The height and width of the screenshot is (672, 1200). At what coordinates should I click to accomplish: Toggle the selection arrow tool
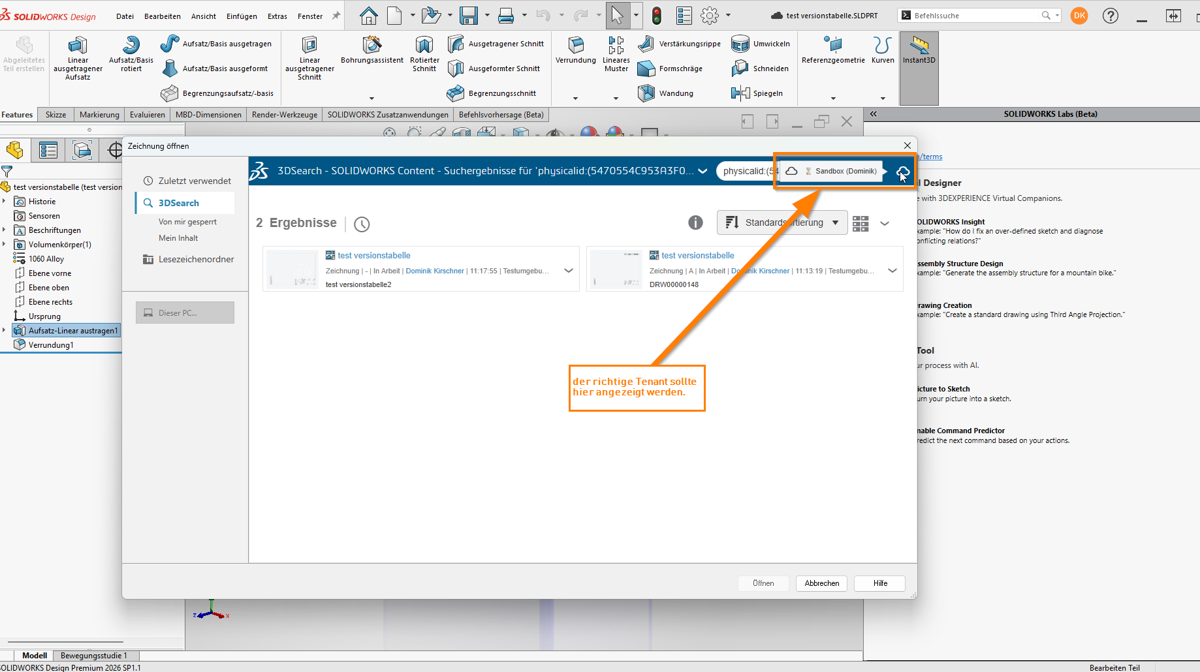point(617,16)
